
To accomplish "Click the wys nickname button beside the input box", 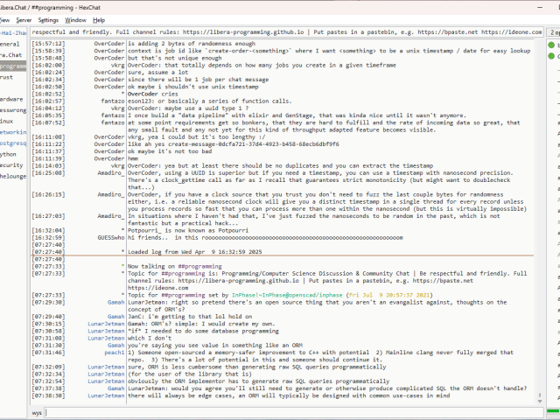I will pyautogui.click(x=37, y=411).
